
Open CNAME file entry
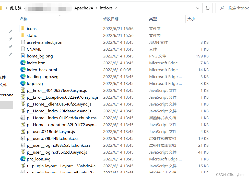pos(34,49)
